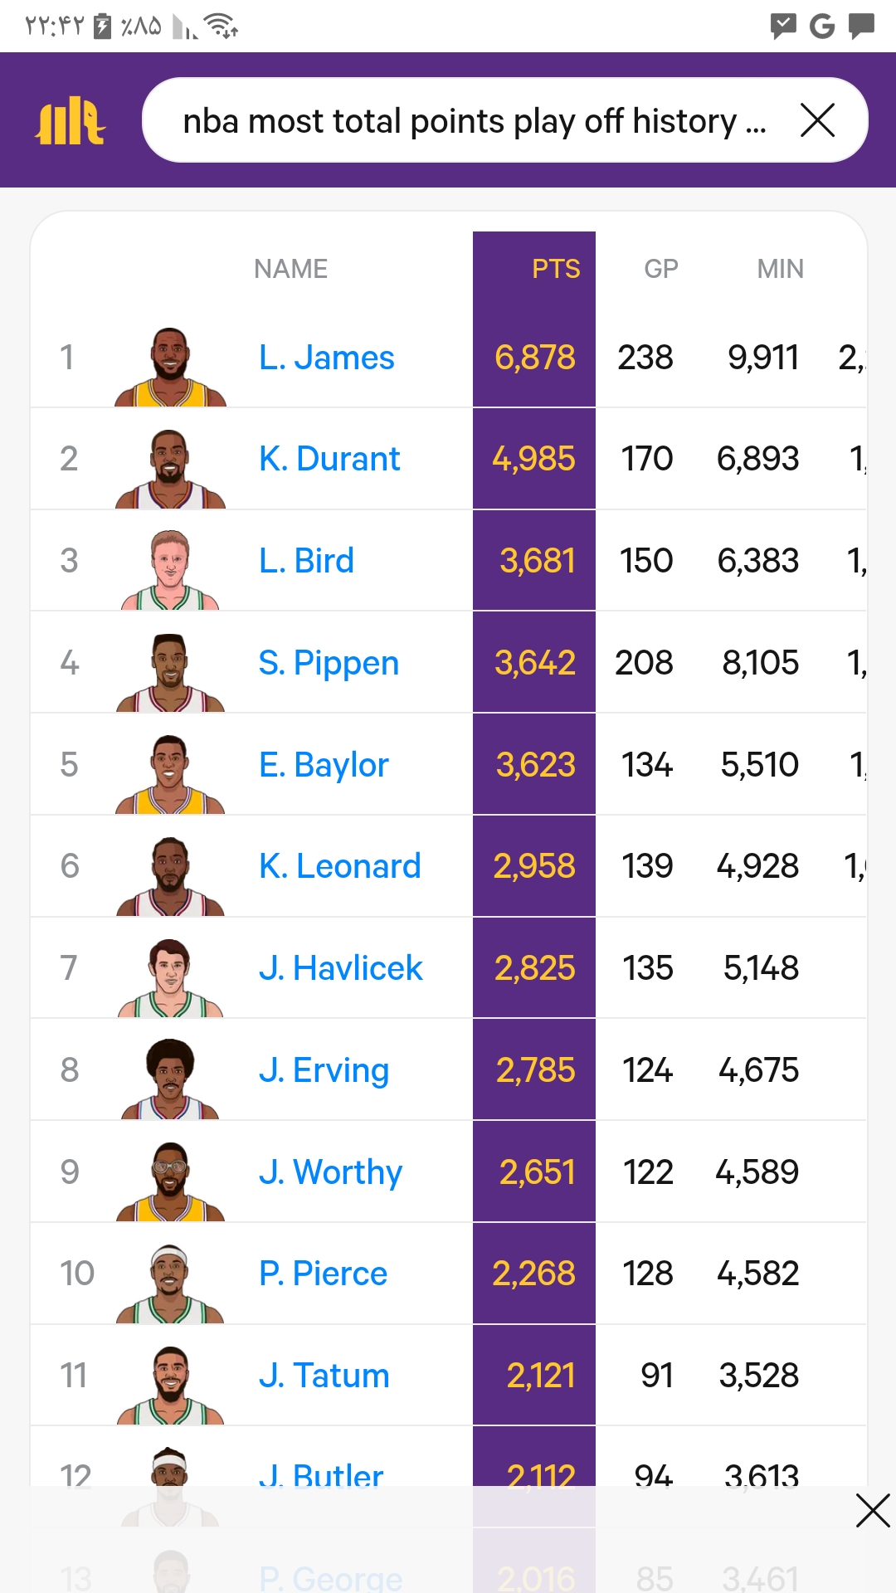
Task: Sort the table by PTS column
Action: (556, 269)
